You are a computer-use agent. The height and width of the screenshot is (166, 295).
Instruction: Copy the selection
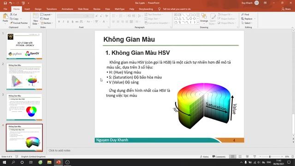coord(14,19)
